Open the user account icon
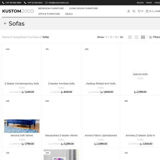 click(x=128, y=11)
